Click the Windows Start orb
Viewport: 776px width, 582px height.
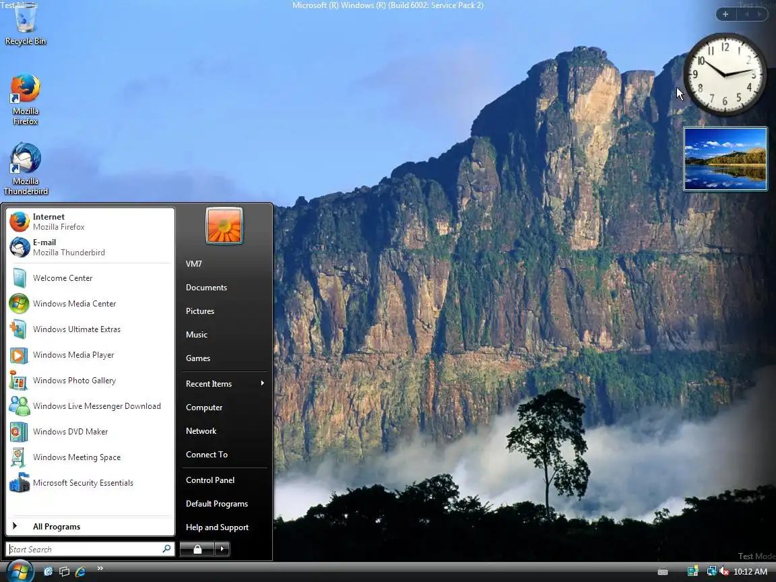pos(20,571)
